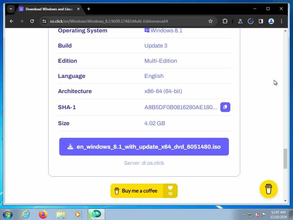The height and width of the screenshot is (220, 293).
Task: Select the truncated SHA-1 hash text
Action: click(x=181, y=107)
